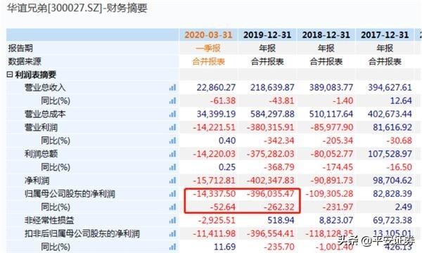Open chart icon for 非经常性损益 row

pos(172,220)
